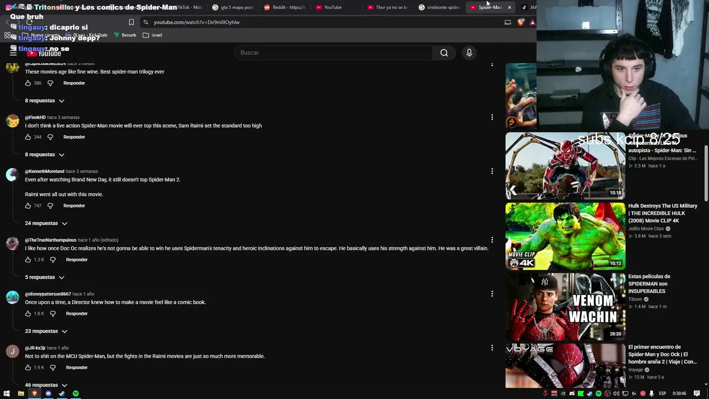
Task: Expand the 24 respuestas thread
Action: (46, 223)
